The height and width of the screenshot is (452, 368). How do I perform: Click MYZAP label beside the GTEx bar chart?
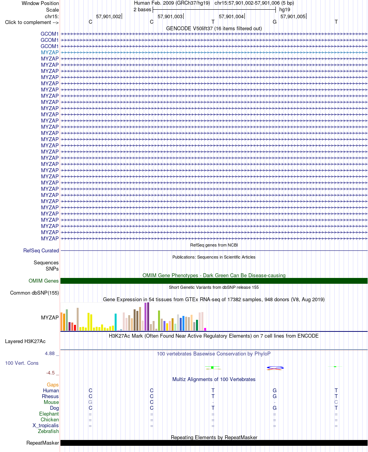tap(50, 317)
